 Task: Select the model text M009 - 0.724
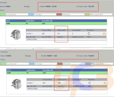[x=51, y=6]
